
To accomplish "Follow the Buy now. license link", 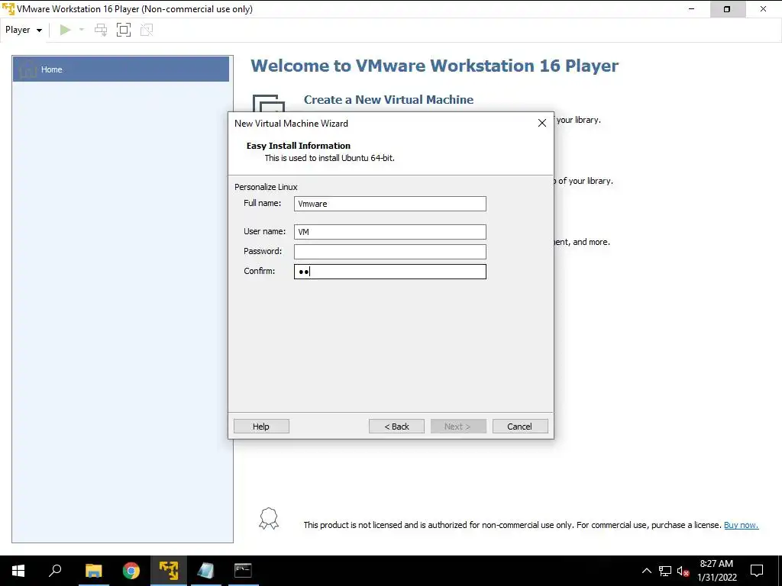I will click(x=741, y=525).
